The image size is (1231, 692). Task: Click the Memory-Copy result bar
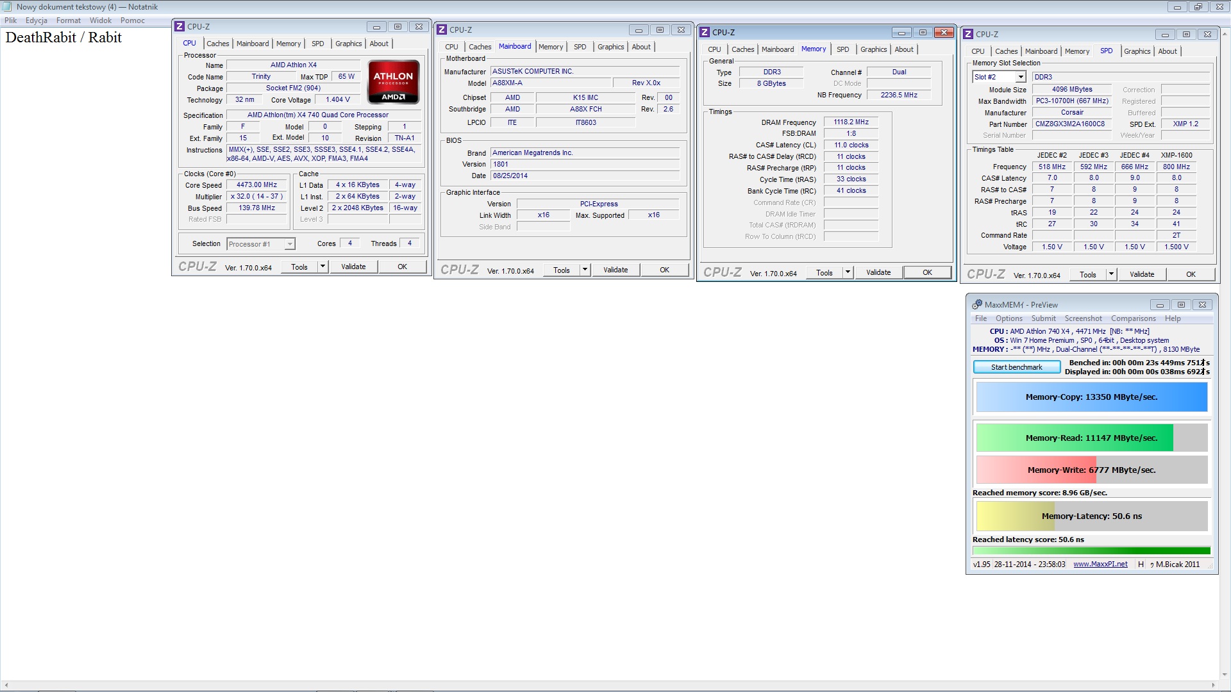click(1092, 397)
